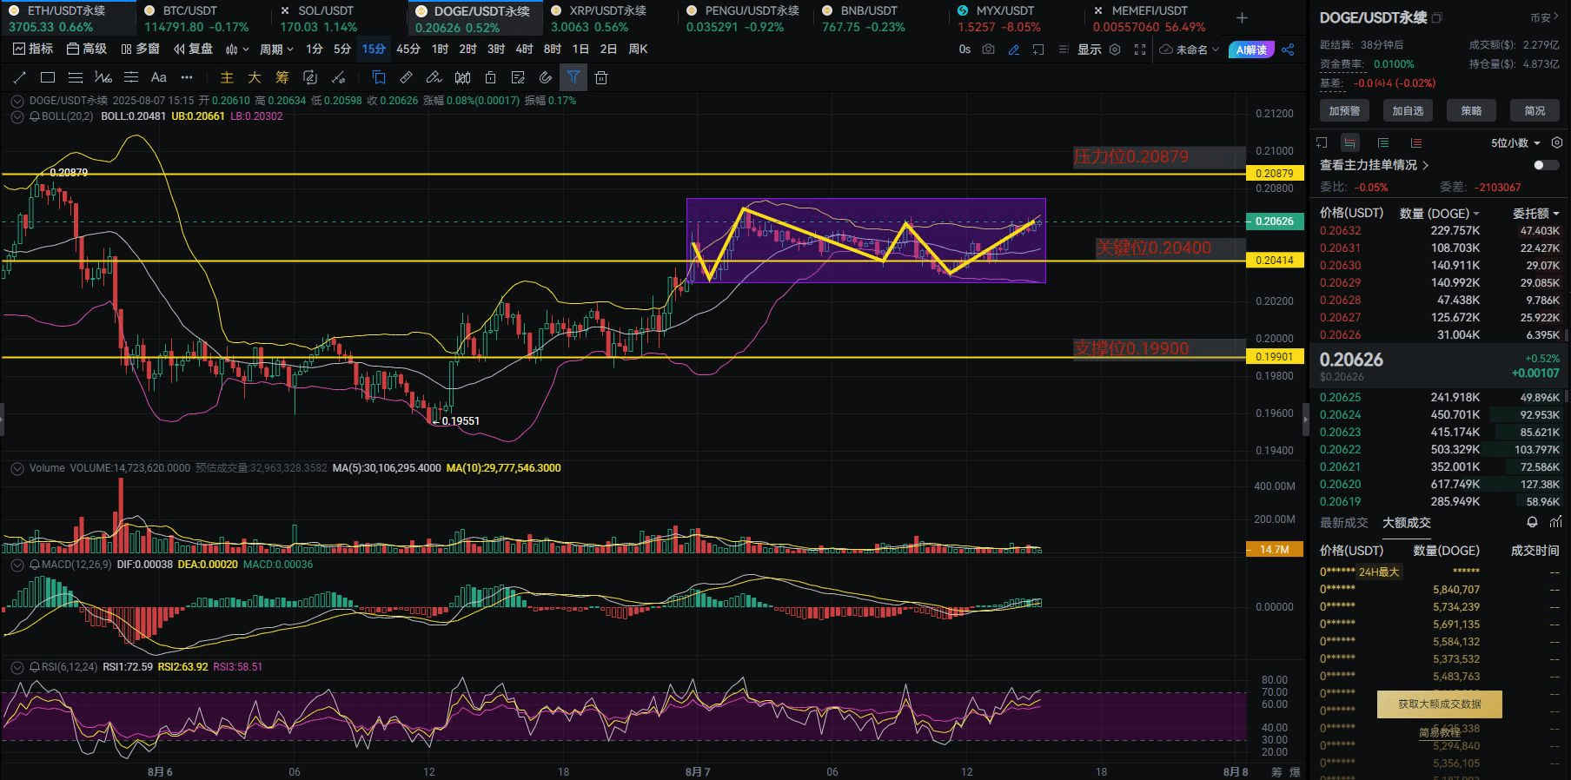This screenshot has width=1571, height=780.
Task: Select the Aa text annotation tool
Action: pyautogui.click(x=159, y=78)
